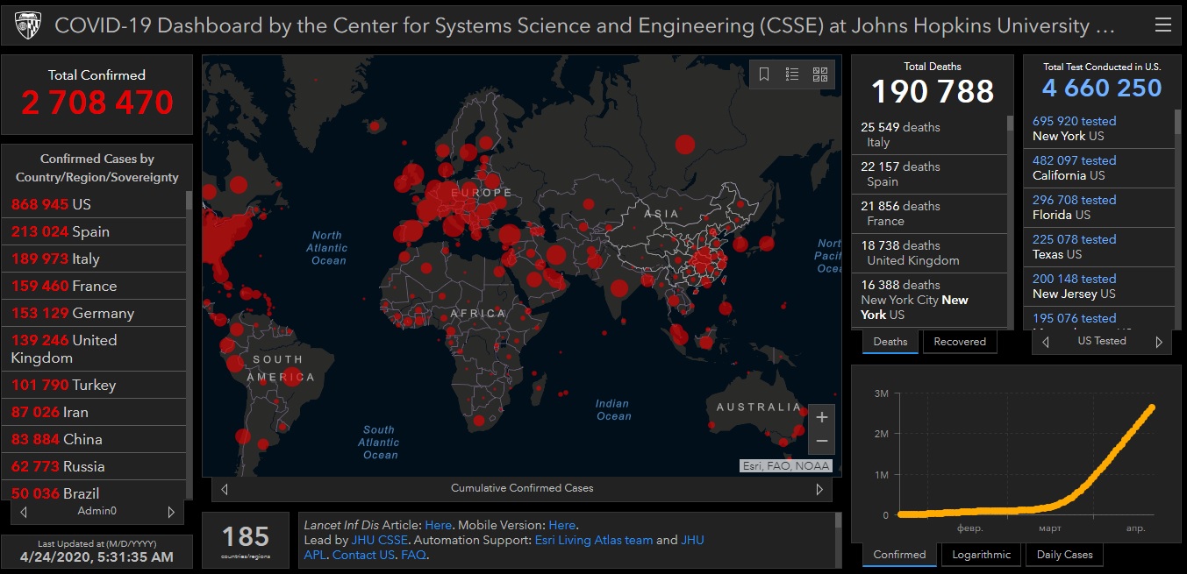Click the Johns Hopkins logo icon
The width and height of the screenshot is (1187, 574).
[x=28, y=25]
